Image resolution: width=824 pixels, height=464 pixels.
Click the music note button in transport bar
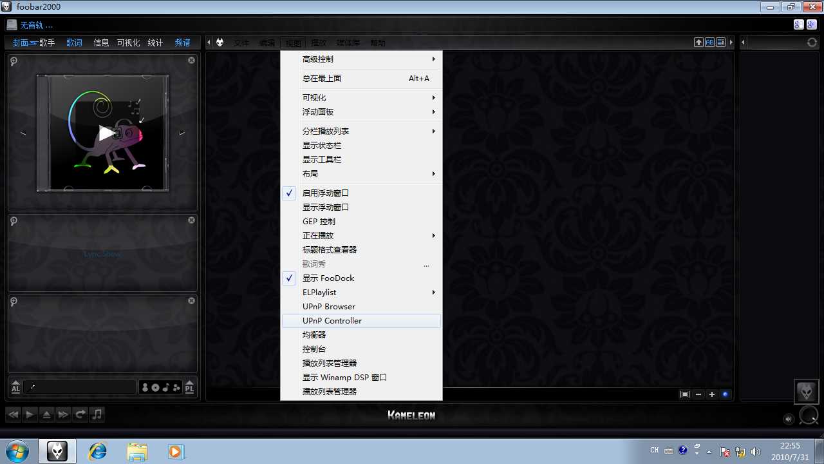coord(97,414)
